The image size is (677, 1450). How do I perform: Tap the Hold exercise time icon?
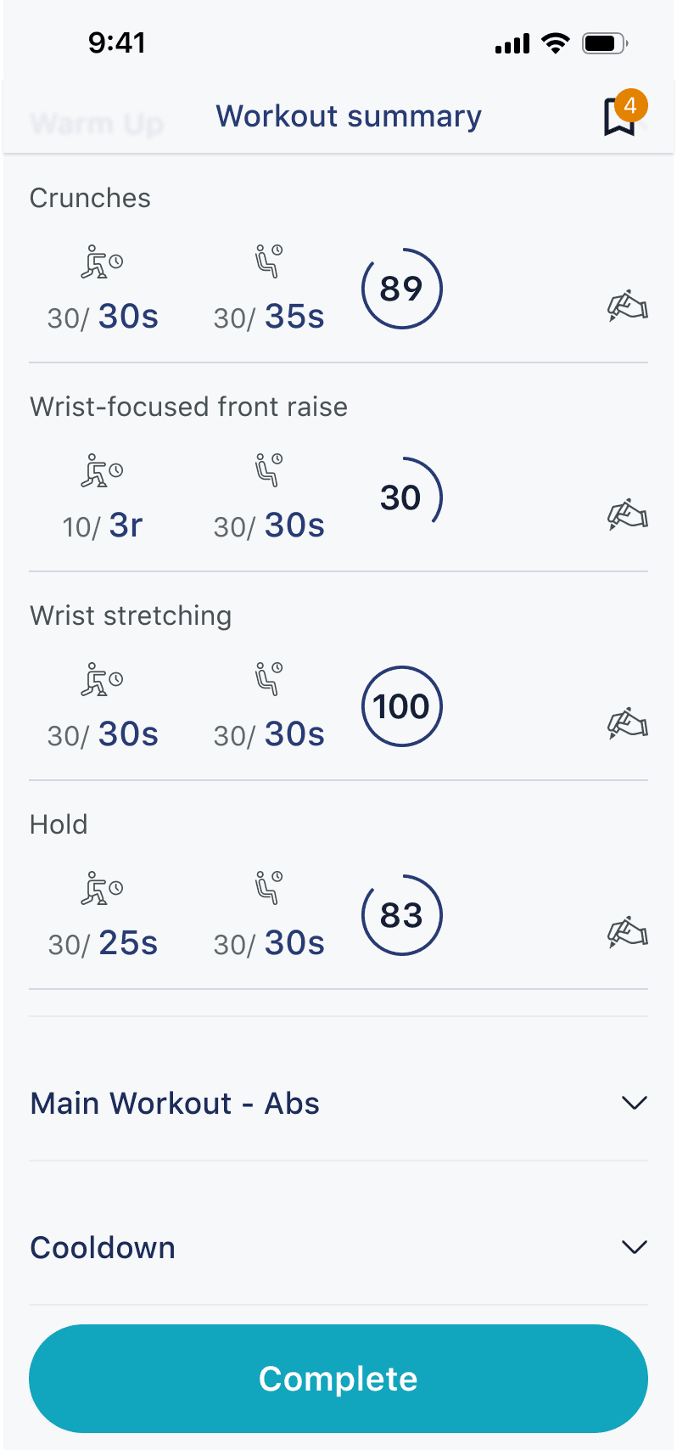point(102,888)
